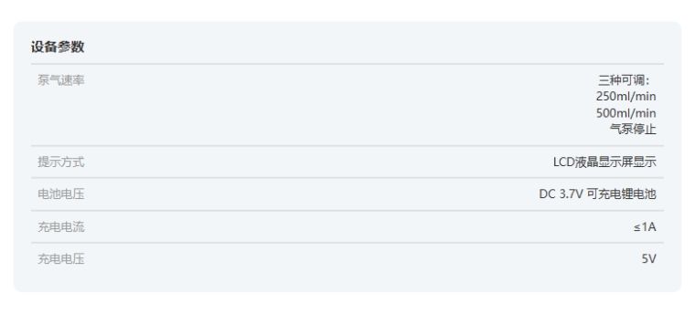Click the 气泵停止 value

[x=633, y=130]
